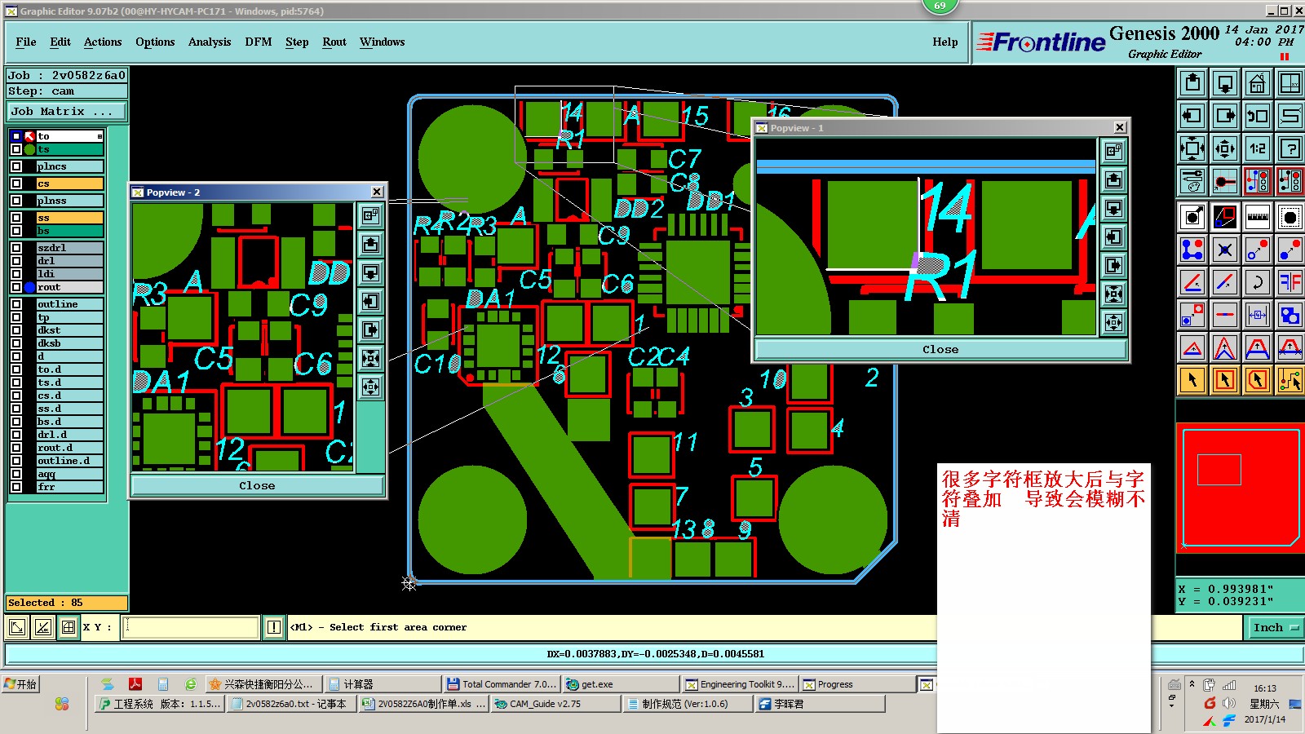Click the pan down icon in right toolbar
Viewport: 1305px width, 734px height.
tap(1225, 82)
